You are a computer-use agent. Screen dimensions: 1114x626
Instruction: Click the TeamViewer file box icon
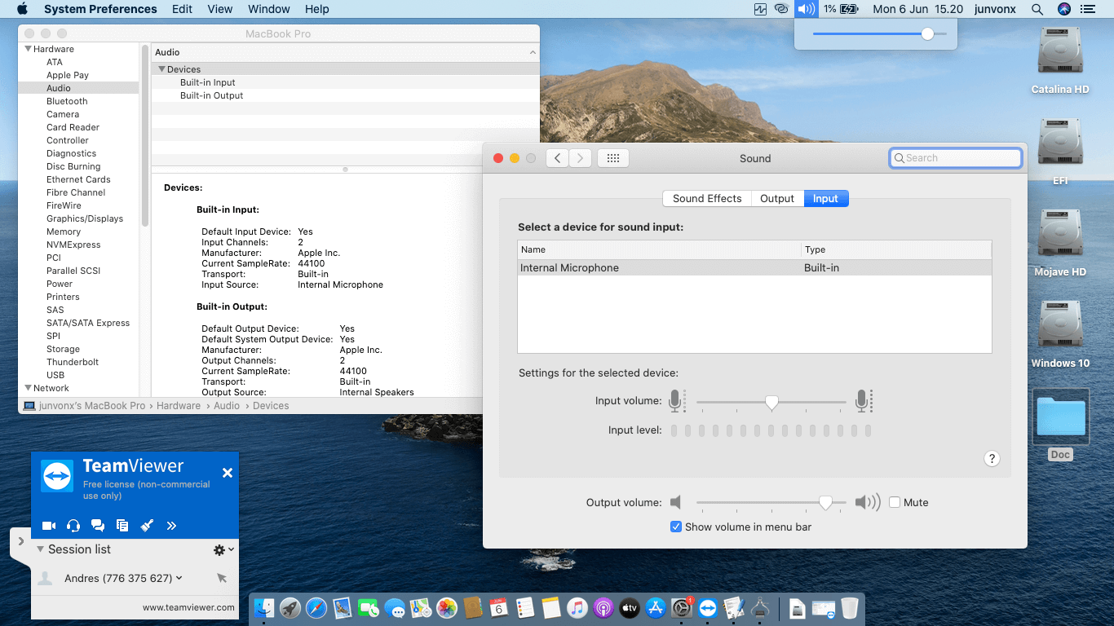(122, 526)
